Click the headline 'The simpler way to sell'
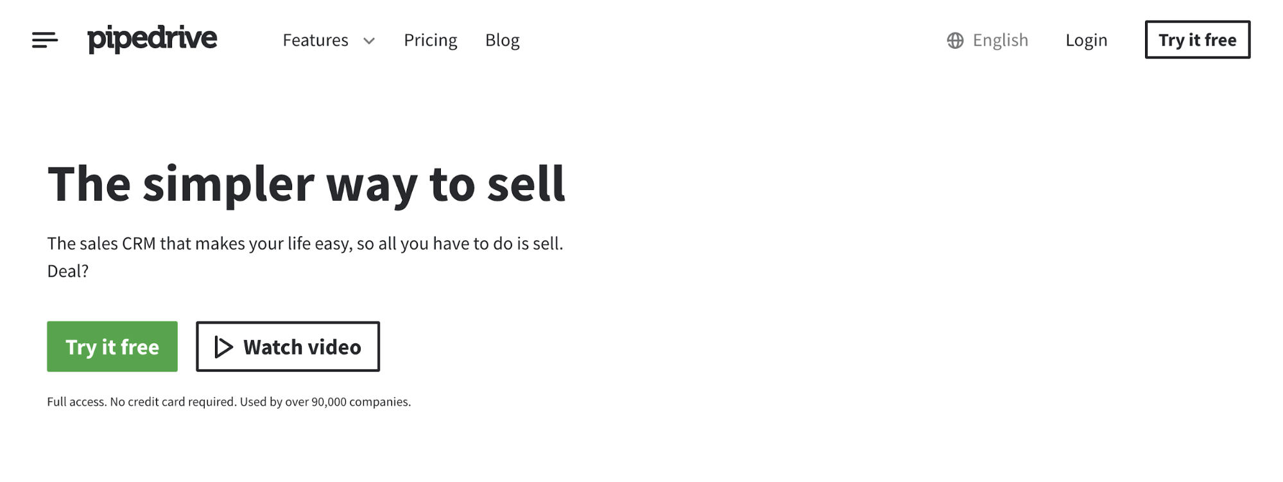 pyautogui.click(x=306, y=184)
